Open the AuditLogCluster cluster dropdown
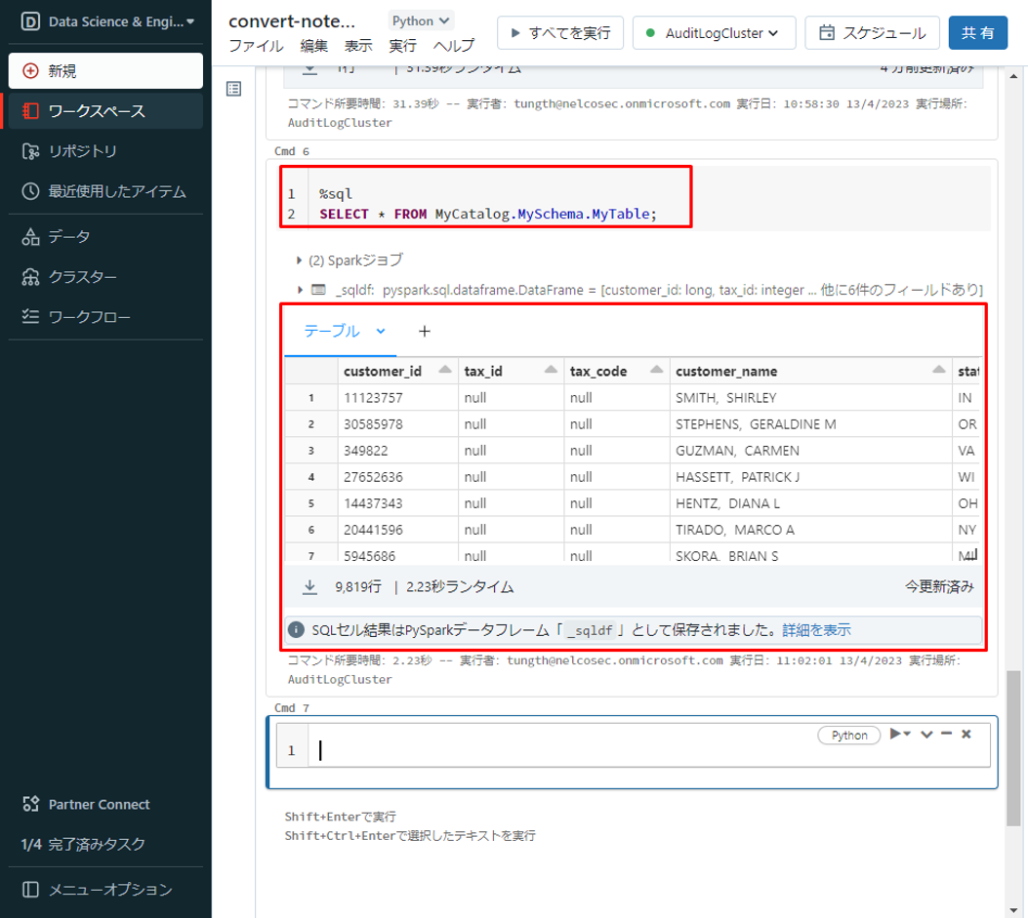Screen dimensions: 1028x918 click(714, 33)
